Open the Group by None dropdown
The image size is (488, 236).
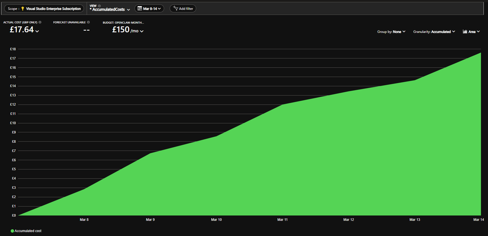pyautogui.click(x=391, y=32)
